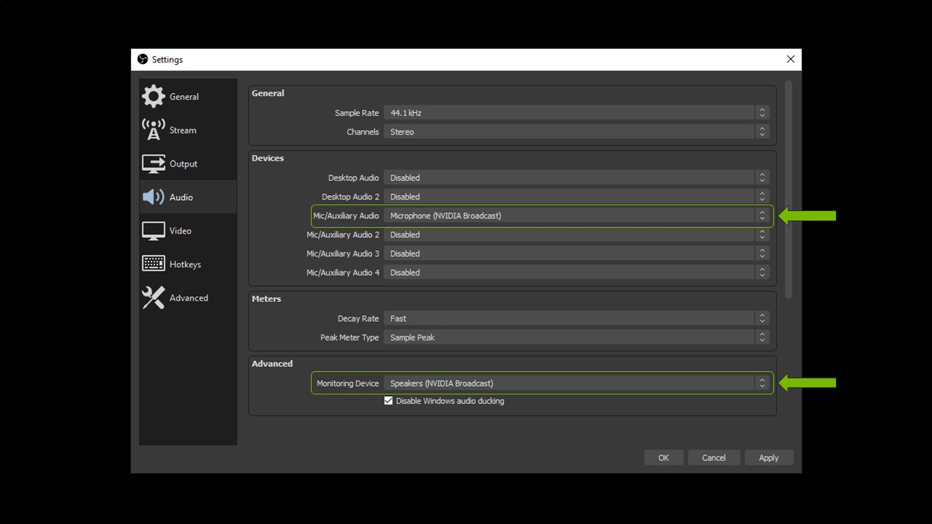The height and width of the screenshot is (524, 932).
Task: Open the Stream antenna icon section
Action: coord(154,130)
